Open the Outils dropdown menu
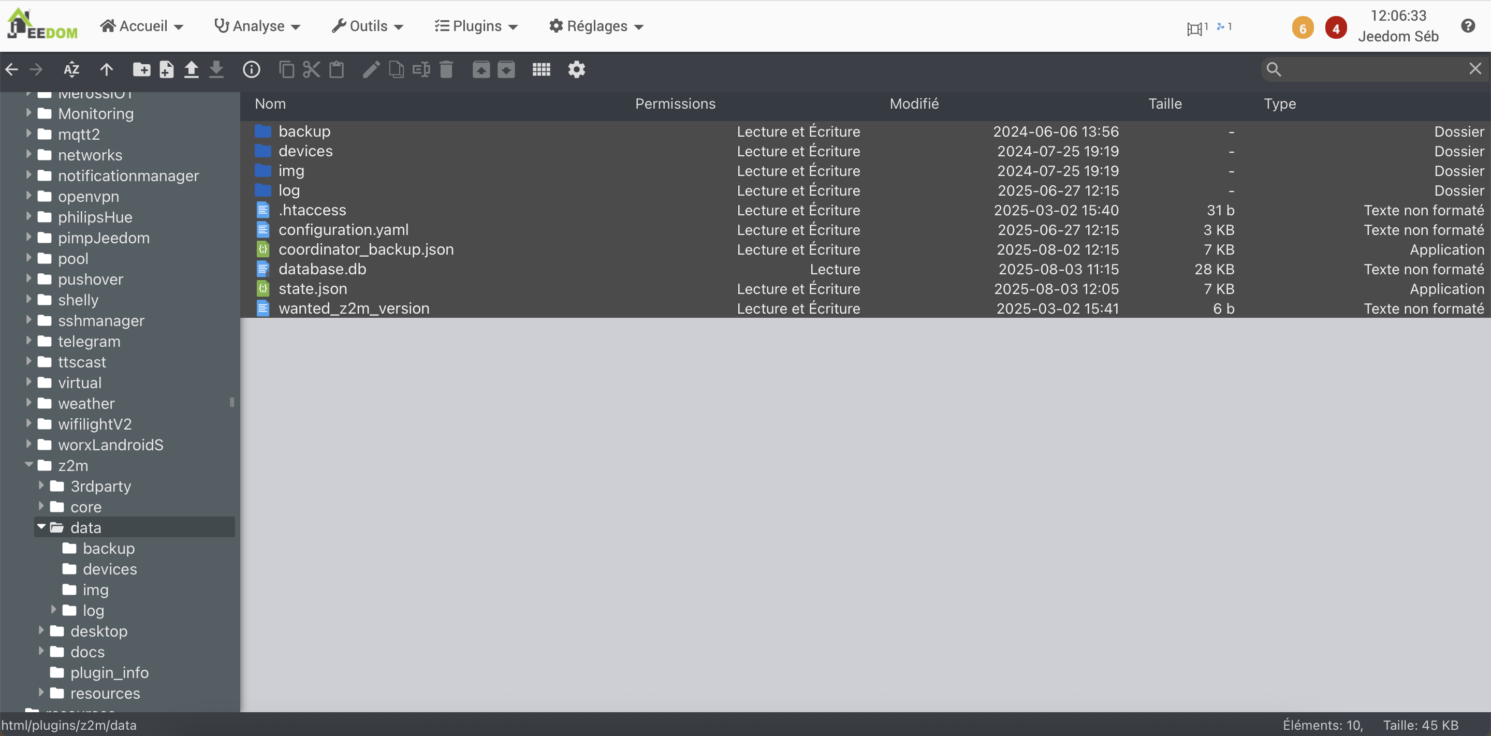Image resolution: width=1491 pixels, height=736 pixels. pos(368,26)
